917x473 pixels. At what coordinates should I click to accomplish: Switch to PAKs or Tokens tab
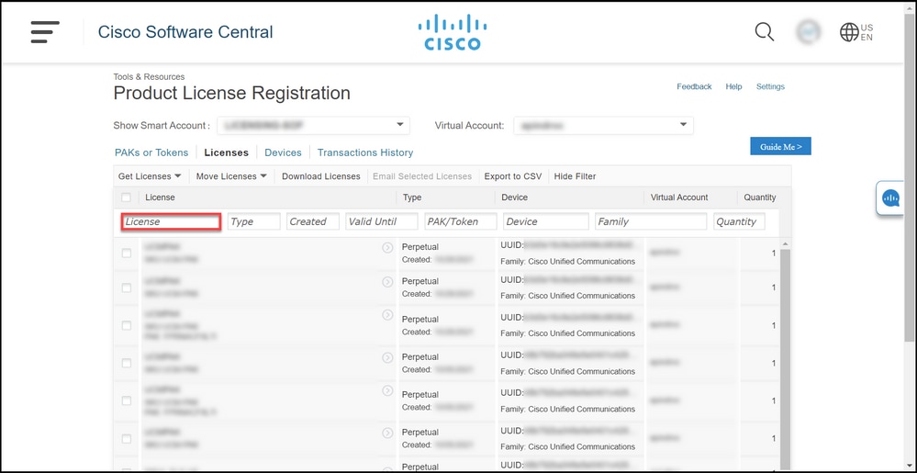(x=151, y=152)
